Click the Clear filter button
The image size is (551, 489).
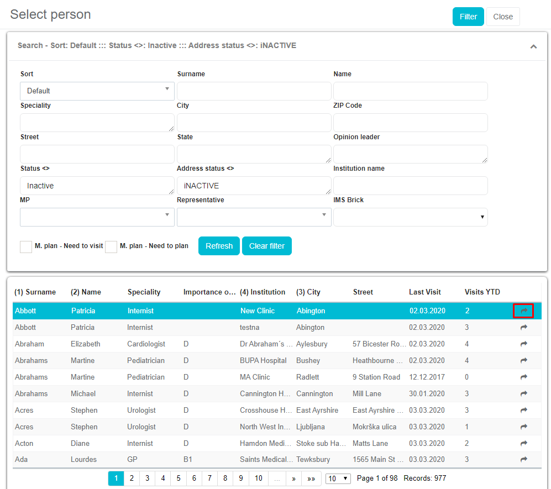[266, 246]
